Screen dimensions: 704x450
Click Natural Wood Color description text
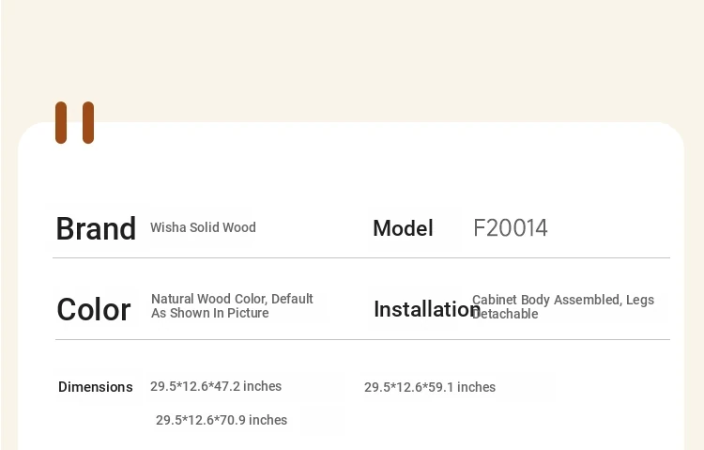(x=232, y=299)
